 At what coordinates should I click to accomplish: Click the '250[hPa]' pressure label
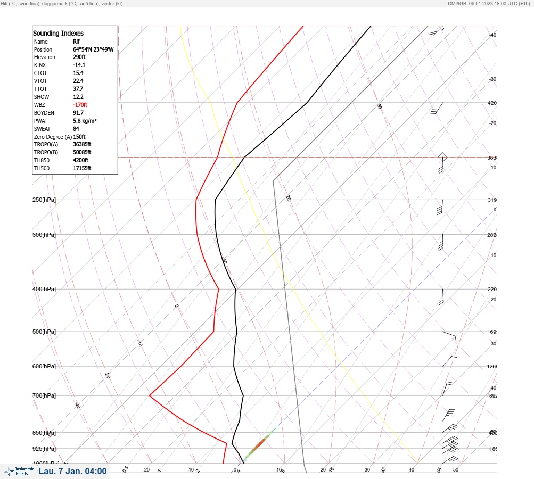pos(44,200)
